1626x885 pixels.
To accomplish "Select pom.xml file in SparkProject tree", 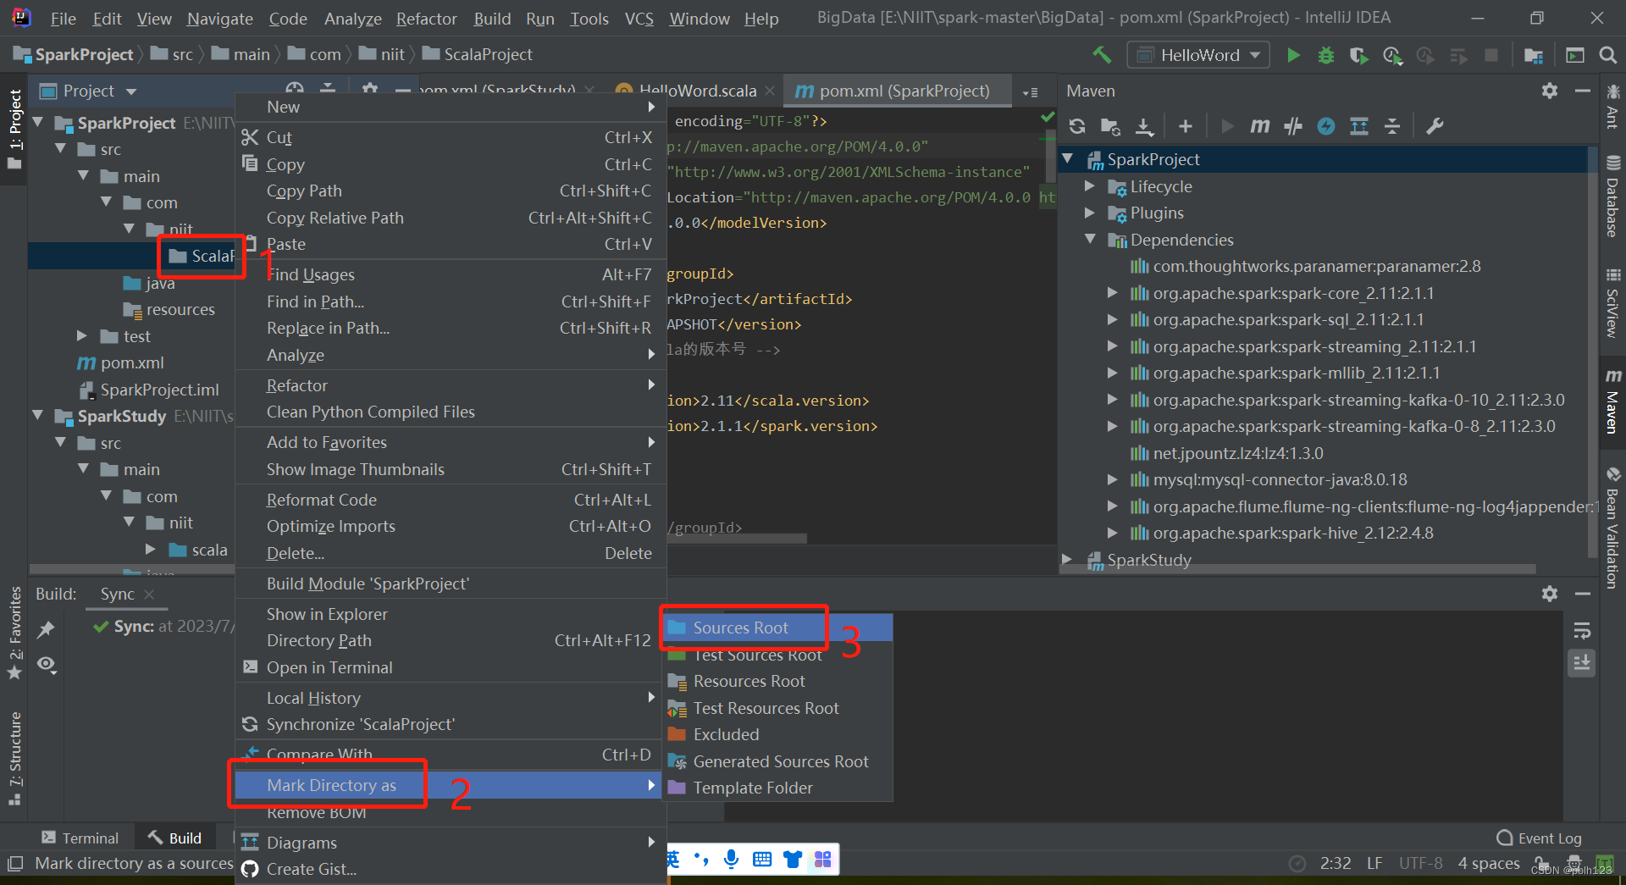I will coord(132,362).
